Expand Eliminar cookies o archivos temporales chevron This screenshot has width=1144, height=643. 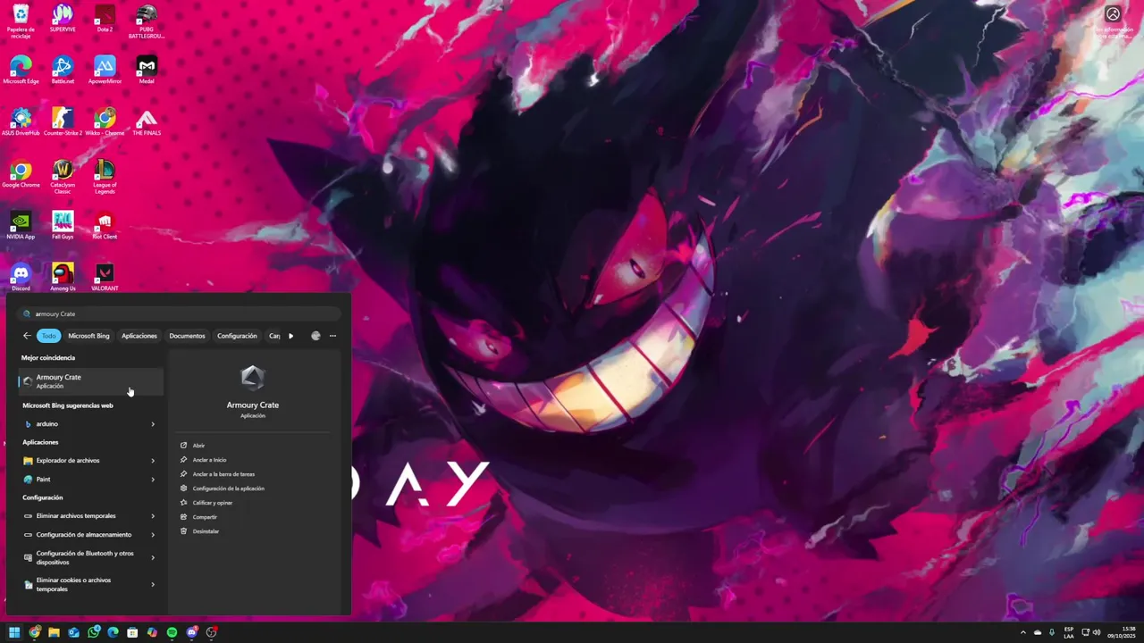[153, 584]
